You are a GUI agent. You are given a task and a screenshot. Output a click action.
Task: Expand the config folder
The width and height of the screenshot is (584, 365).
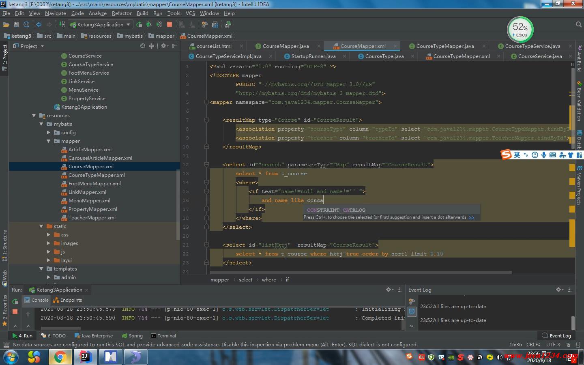tap(49, 133)
